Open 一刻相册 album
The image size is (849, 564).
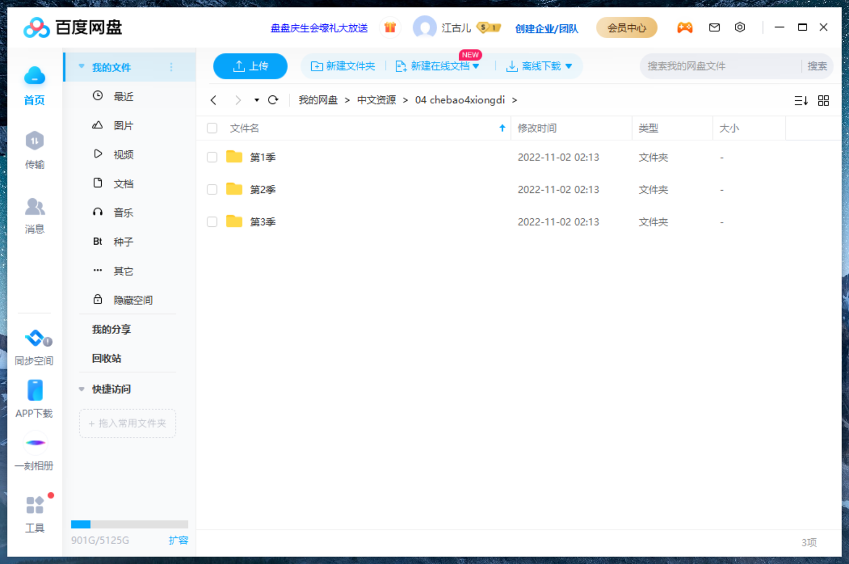point(35,443)
